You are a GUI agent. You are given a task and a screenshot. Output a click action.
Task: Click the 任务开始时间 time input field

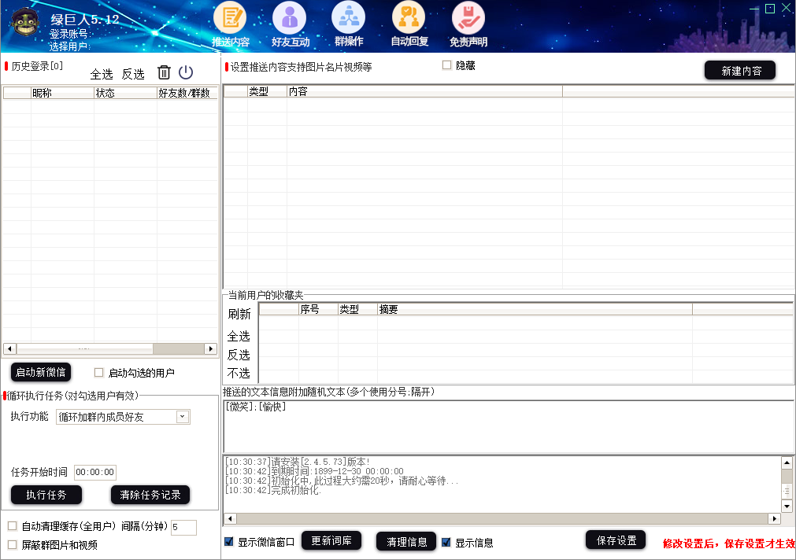tap(93, 472)
